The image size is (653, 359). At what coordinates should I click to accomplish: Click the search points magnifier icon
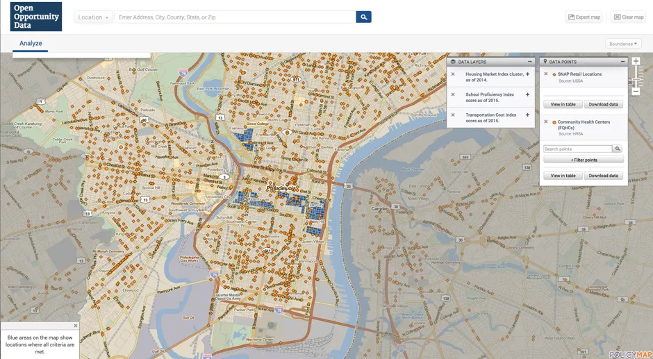618,149
